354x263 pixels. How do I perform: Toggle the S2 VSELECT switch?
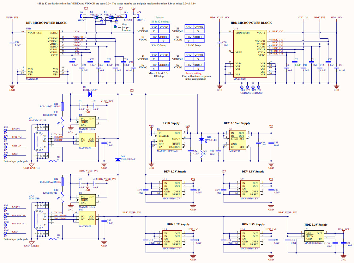click(96, 18)
